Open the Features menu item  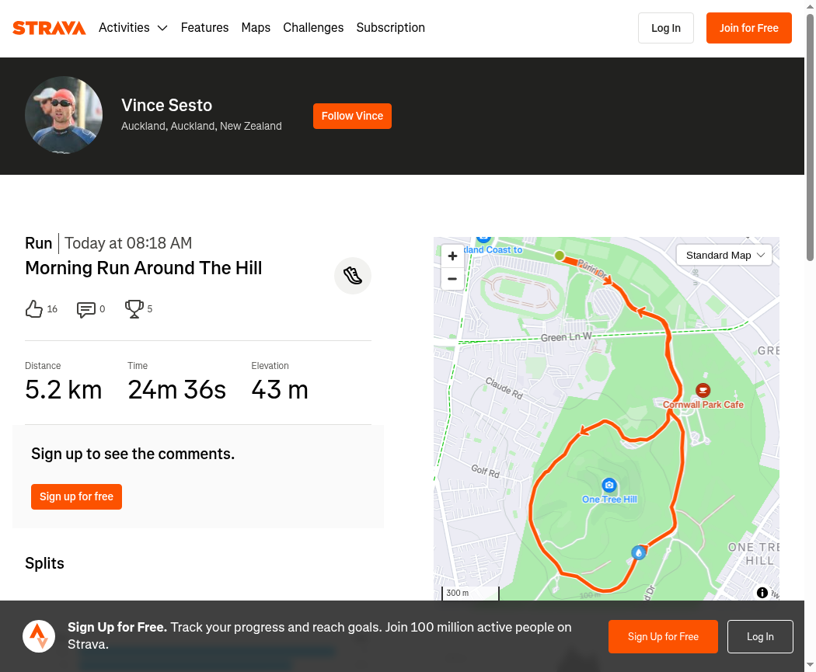[204, 27]
